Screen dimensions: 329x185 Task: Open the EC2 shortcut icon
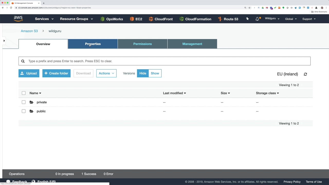click(x=132, y=19)
